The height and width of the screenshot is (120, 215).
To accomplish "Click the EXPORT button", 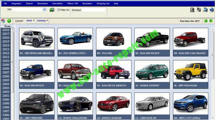I will 19,21.
